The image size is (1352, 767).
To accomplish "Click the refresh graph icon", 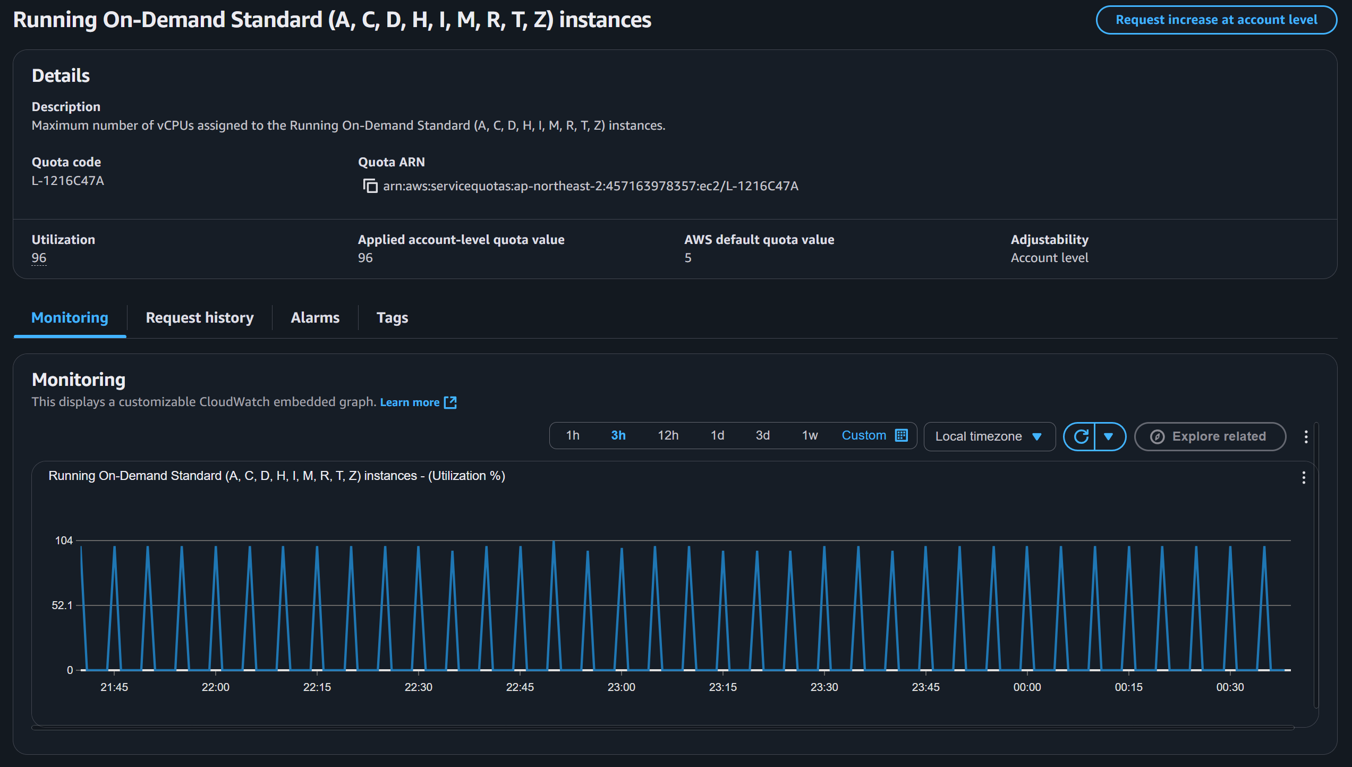I will tap(1081, 436).
